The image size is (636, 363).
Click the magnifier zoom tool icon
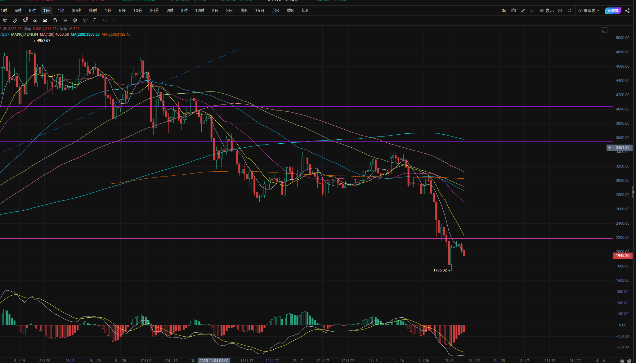click(25, 20)
